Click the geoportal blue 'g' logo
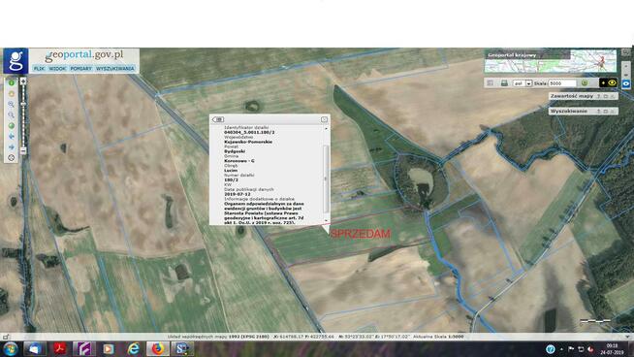Screen dimensions: 634x357 [16, 61]
